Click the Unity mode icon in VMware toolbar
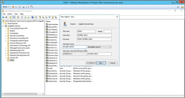The image size is (185, 98). (32, 7)
